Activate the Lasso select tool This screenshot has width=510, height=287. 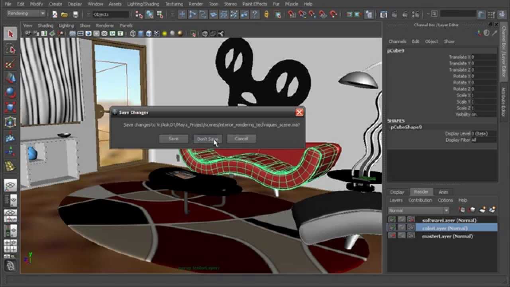[10, 49]
